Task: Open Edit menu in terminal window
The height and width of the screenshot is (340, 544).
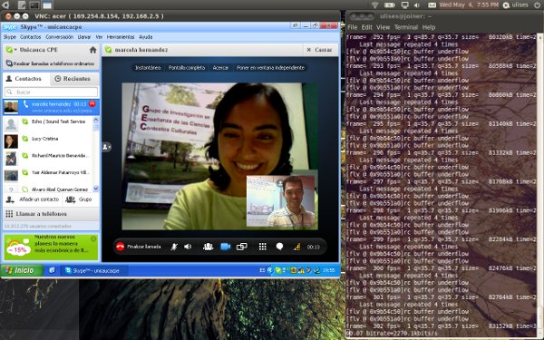Action: (366, 27)
